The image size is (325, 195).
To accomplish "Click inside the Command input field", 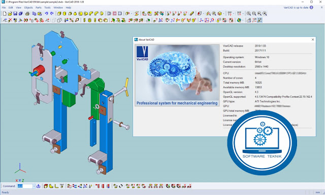I will (25, 186).
